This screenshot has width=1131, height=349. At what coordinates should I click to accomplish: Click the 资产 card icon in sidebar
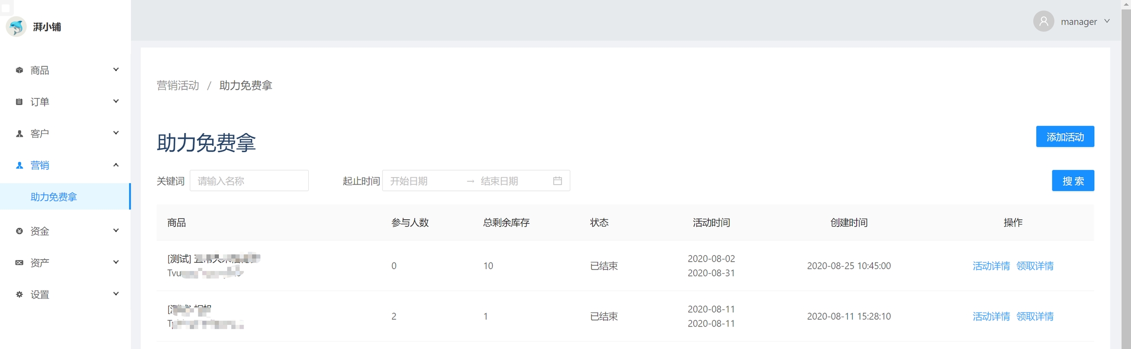coord(19,263)
